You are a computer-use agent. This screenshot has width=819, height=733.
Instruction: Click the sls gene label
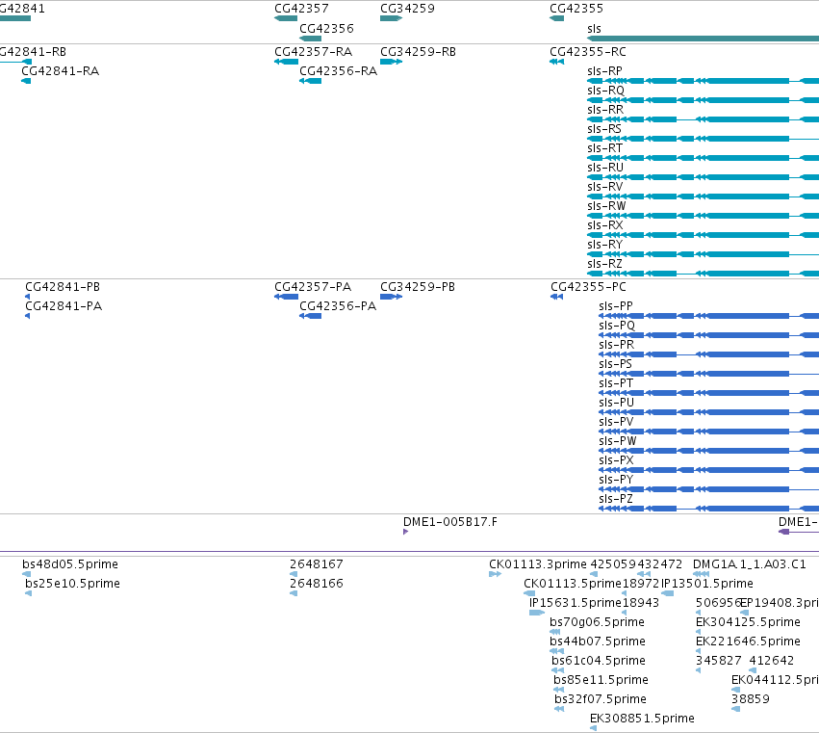click(594, 28)
